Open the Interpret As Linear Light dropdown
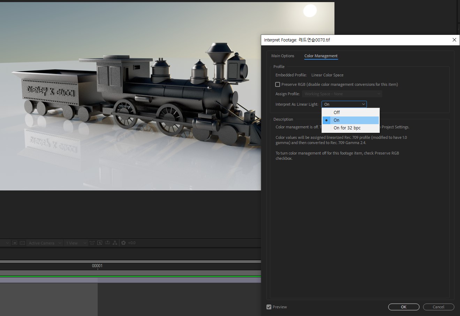Viewport: 460px width, 316px height. click(x=344, y=104)
